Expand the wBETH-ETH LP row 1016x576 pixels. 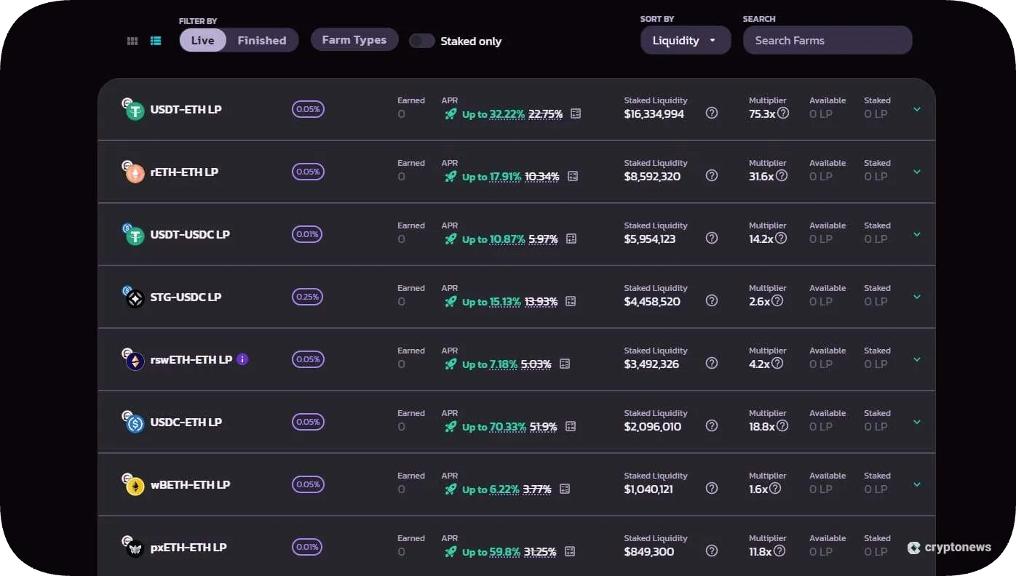(x=916, y=484)
